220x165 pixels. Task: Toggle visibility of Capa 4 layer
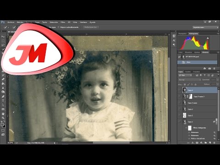pos(180,90)
